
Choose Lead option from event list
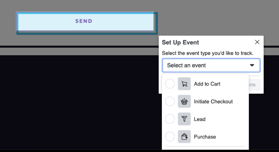[x=200, y=119]
